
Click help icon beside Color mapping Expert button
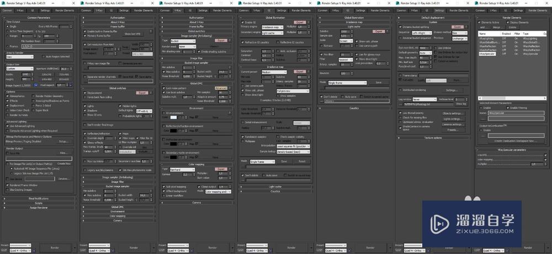coord(230,169)
